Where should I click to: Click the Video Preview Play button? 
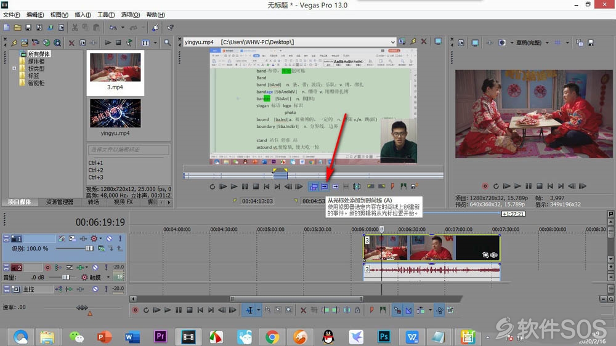click(518, 186)
